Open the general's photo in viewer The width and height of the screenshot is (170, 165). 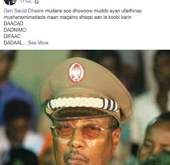85,107
